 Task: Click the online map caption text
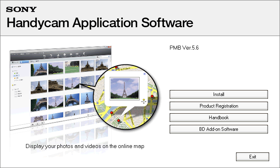(x=85, y=146)
